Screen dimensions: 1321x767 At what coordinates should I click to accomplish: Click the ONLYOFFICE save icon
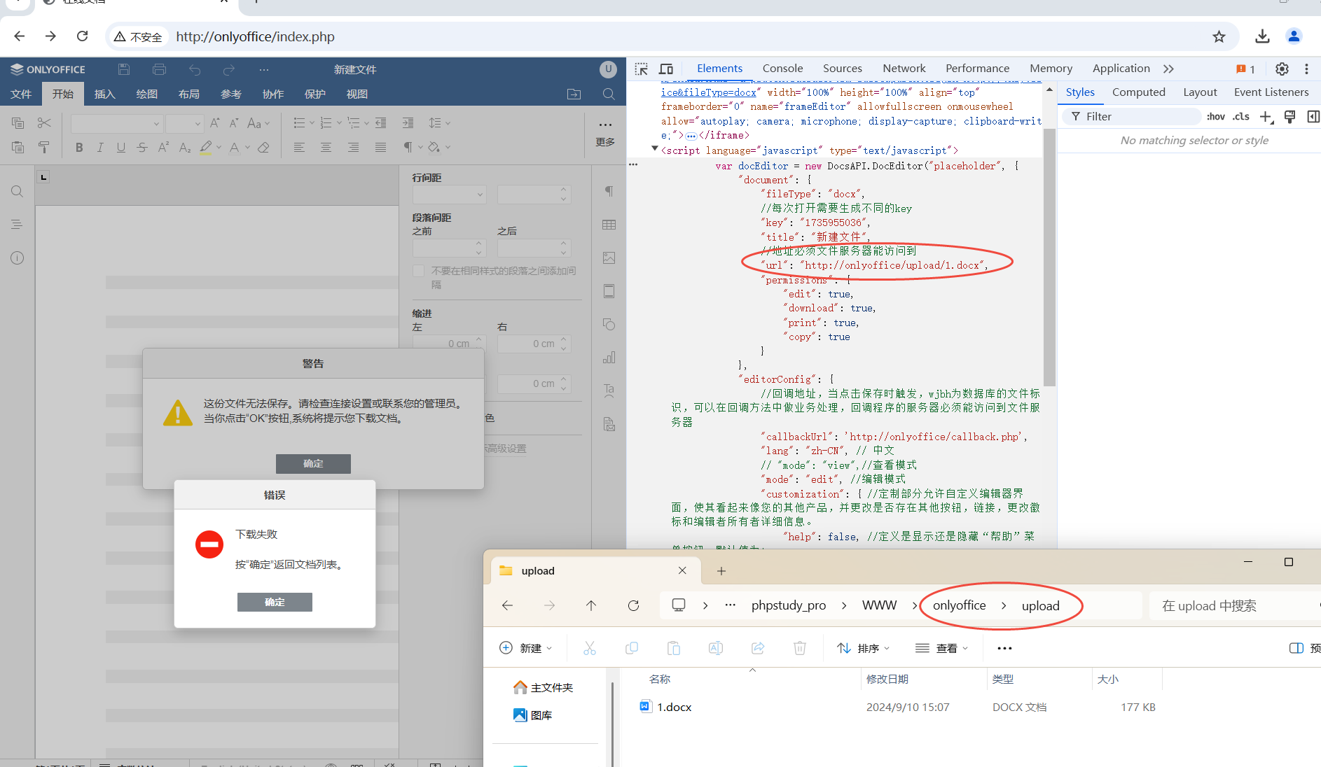[x=124, y=69]
